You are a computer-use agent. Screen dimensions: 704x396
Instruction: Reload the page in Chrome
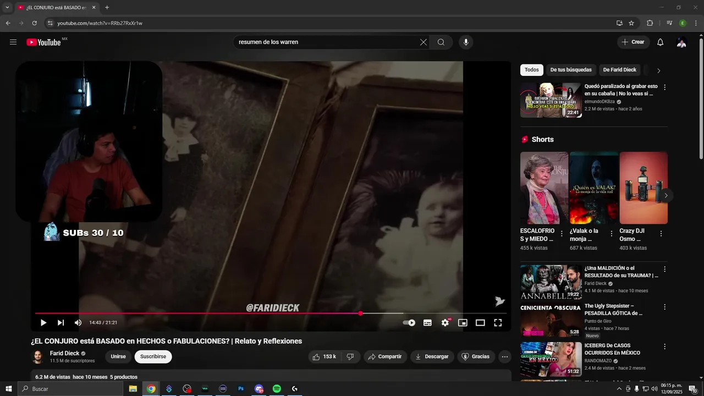(x=34, y=23)
